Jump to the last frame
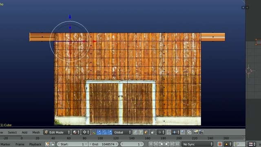The image size is (261, 147). pyautogui.click(x=177, y=144)
